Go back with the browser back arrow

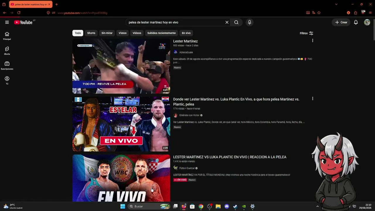[x=5, y=13]
